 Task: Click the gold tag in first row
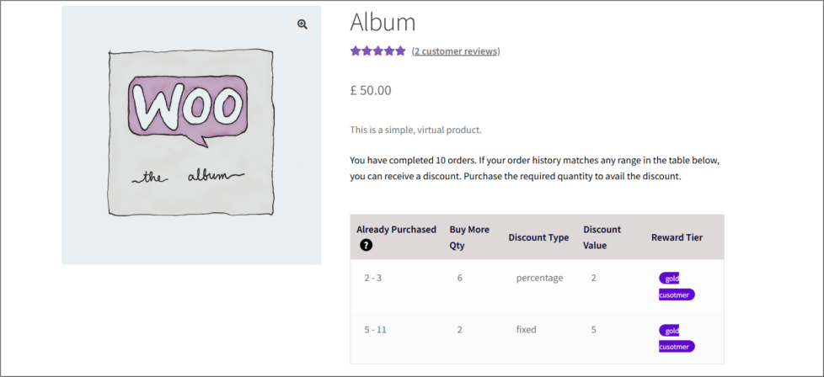(669, 279)
